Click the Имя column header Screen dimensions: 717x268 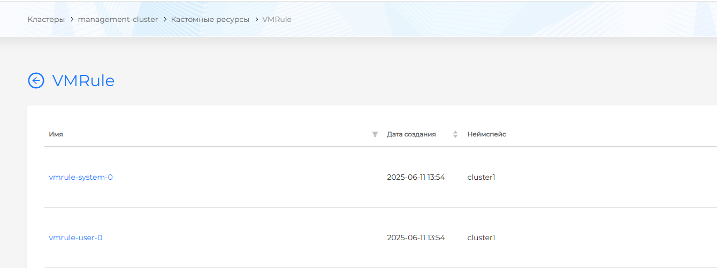point(56,134)
